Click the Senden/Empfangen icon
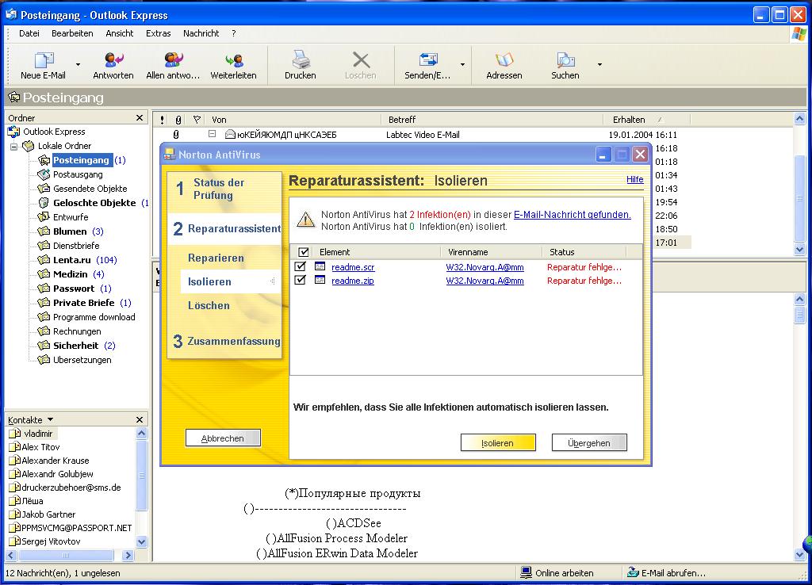The width and height of the screenshot is (812, 585). tap(427, 60)
